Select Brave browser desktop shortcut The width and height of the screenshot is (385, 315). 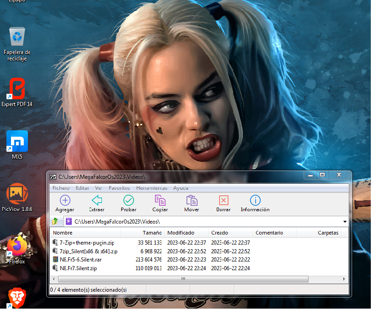click(x=17, y=298)
